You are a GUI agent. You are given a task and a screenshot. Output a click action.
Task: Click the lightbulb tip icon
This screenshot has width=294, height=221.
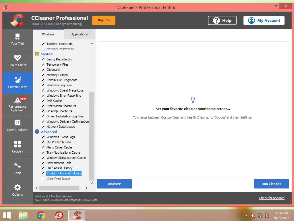pos(193,99)
